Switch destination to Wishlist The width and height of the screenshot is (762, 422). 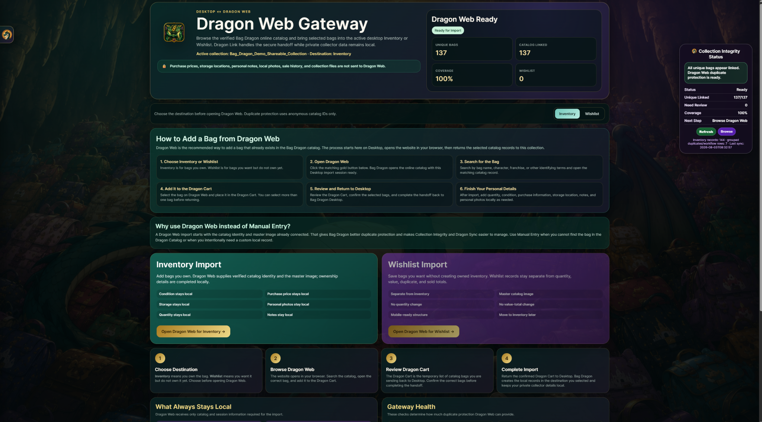592,114
